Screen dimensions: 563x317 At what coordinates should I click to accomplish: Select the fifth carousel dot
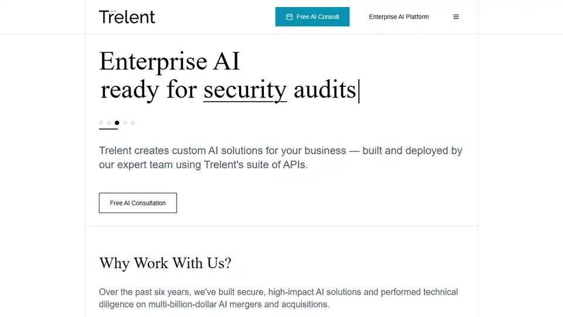pos(133,123)
